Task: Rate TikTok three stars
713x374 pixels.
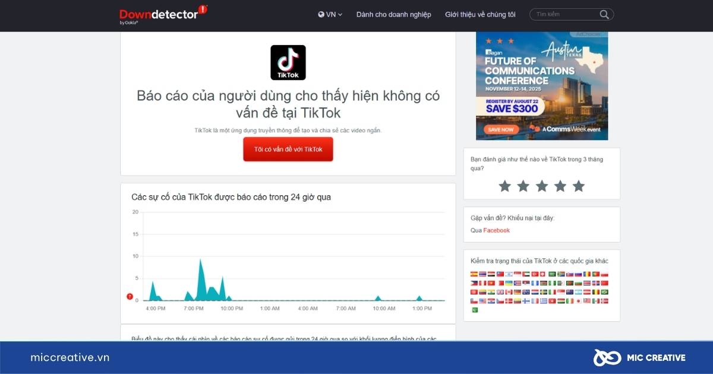Action: pyautogui.click(x=542, y=186)
